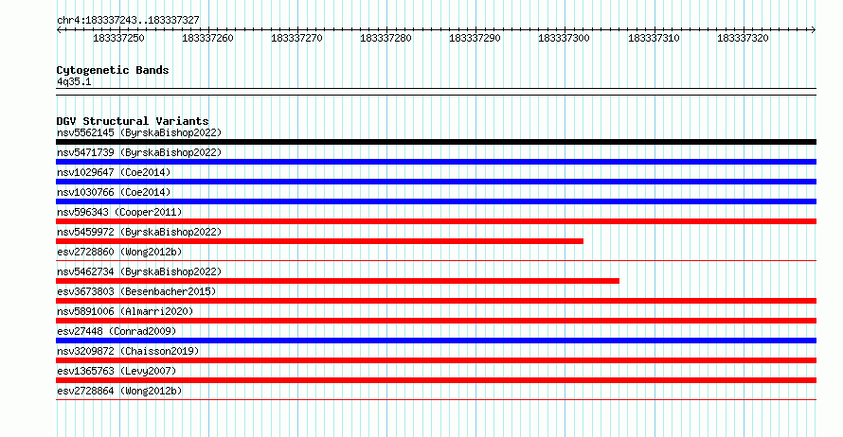Screen dimensions: 843x437
Task: Click the esv3673803 (Besenbacher2015) red bar
Action: coord(436,301)
